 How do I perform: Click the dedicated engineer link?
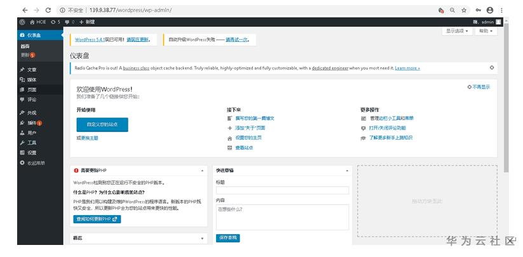coord(330,69)
